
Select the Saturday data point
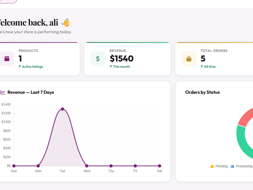pos(159,166)
